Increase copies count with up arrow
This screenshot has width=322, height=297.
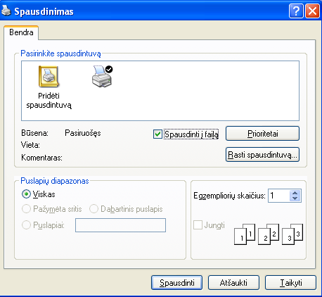tap(295, 193)
